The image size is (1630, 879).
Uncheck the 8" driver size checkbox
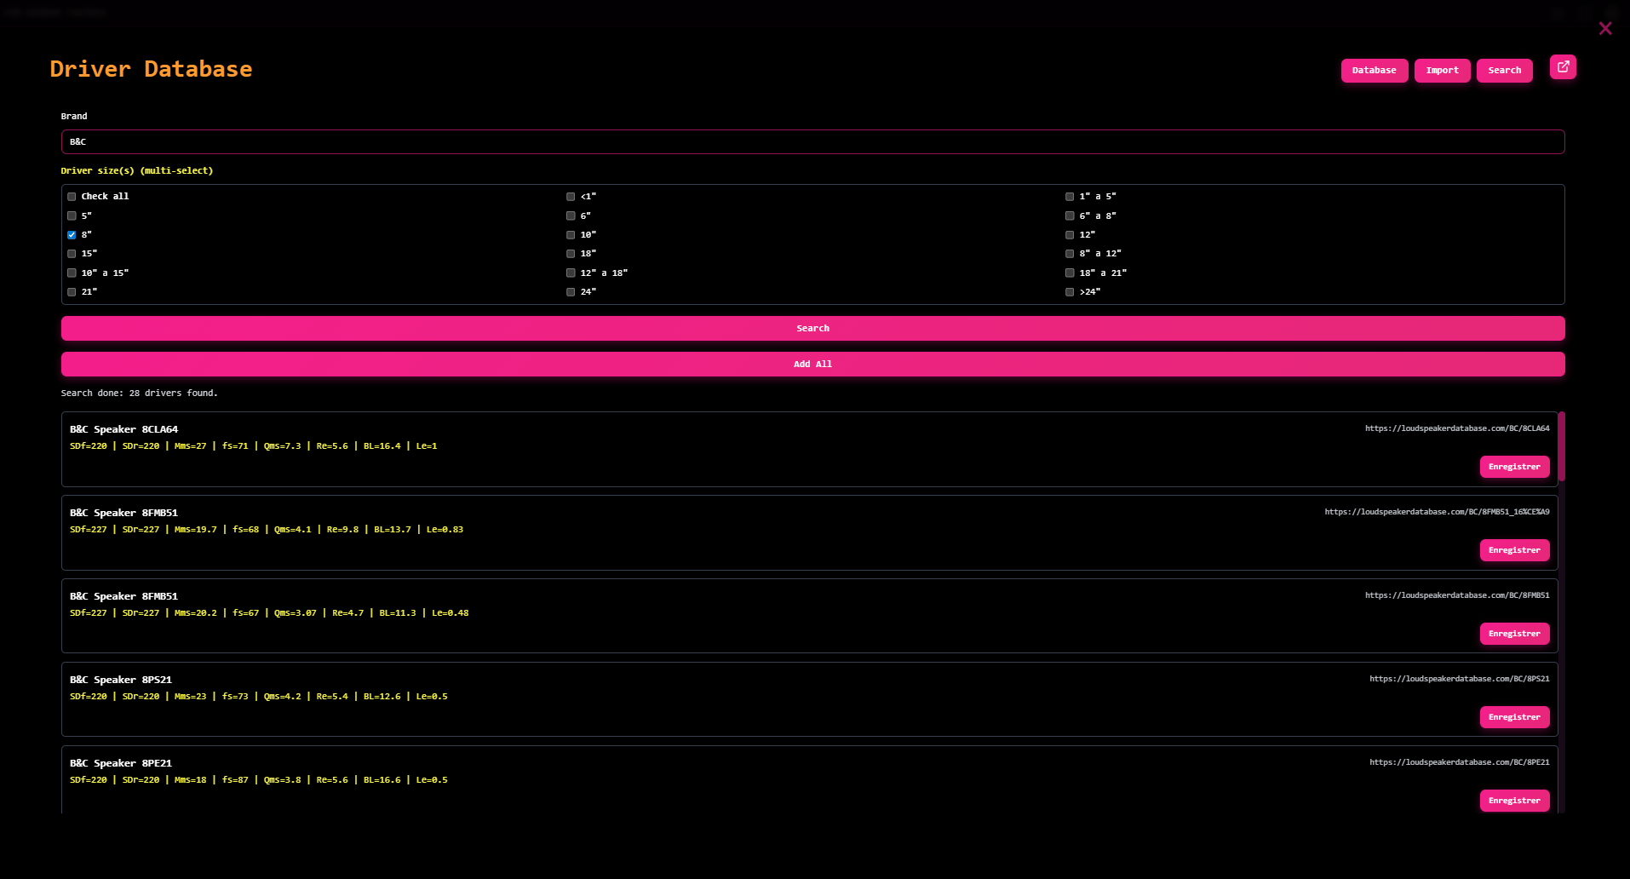(x=72, y=235)
